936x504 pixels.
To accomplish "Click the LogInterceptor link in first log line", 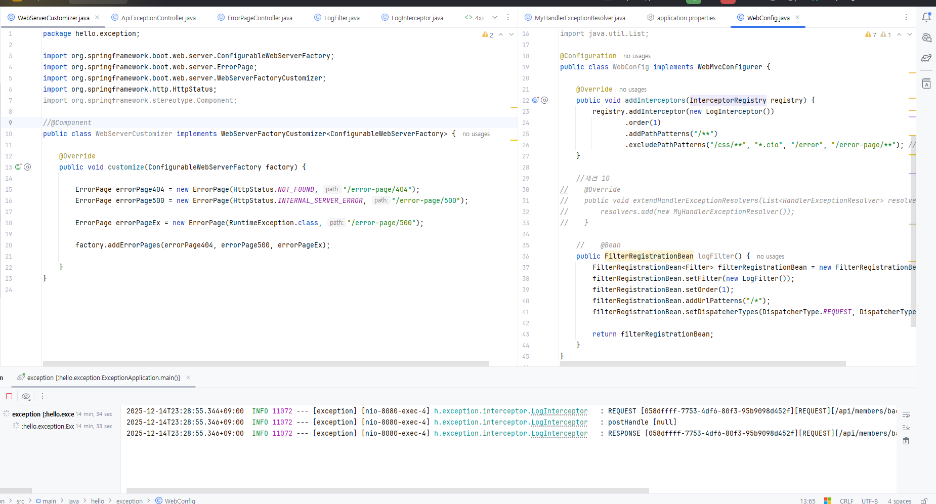I will [559, 411].
